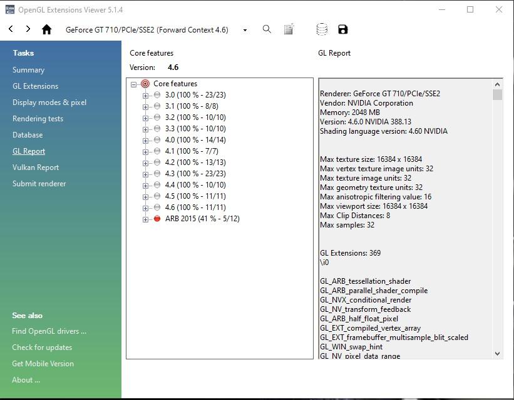Expand the 3.1 (100 % - 8/8) node

[x=145, y=107]
